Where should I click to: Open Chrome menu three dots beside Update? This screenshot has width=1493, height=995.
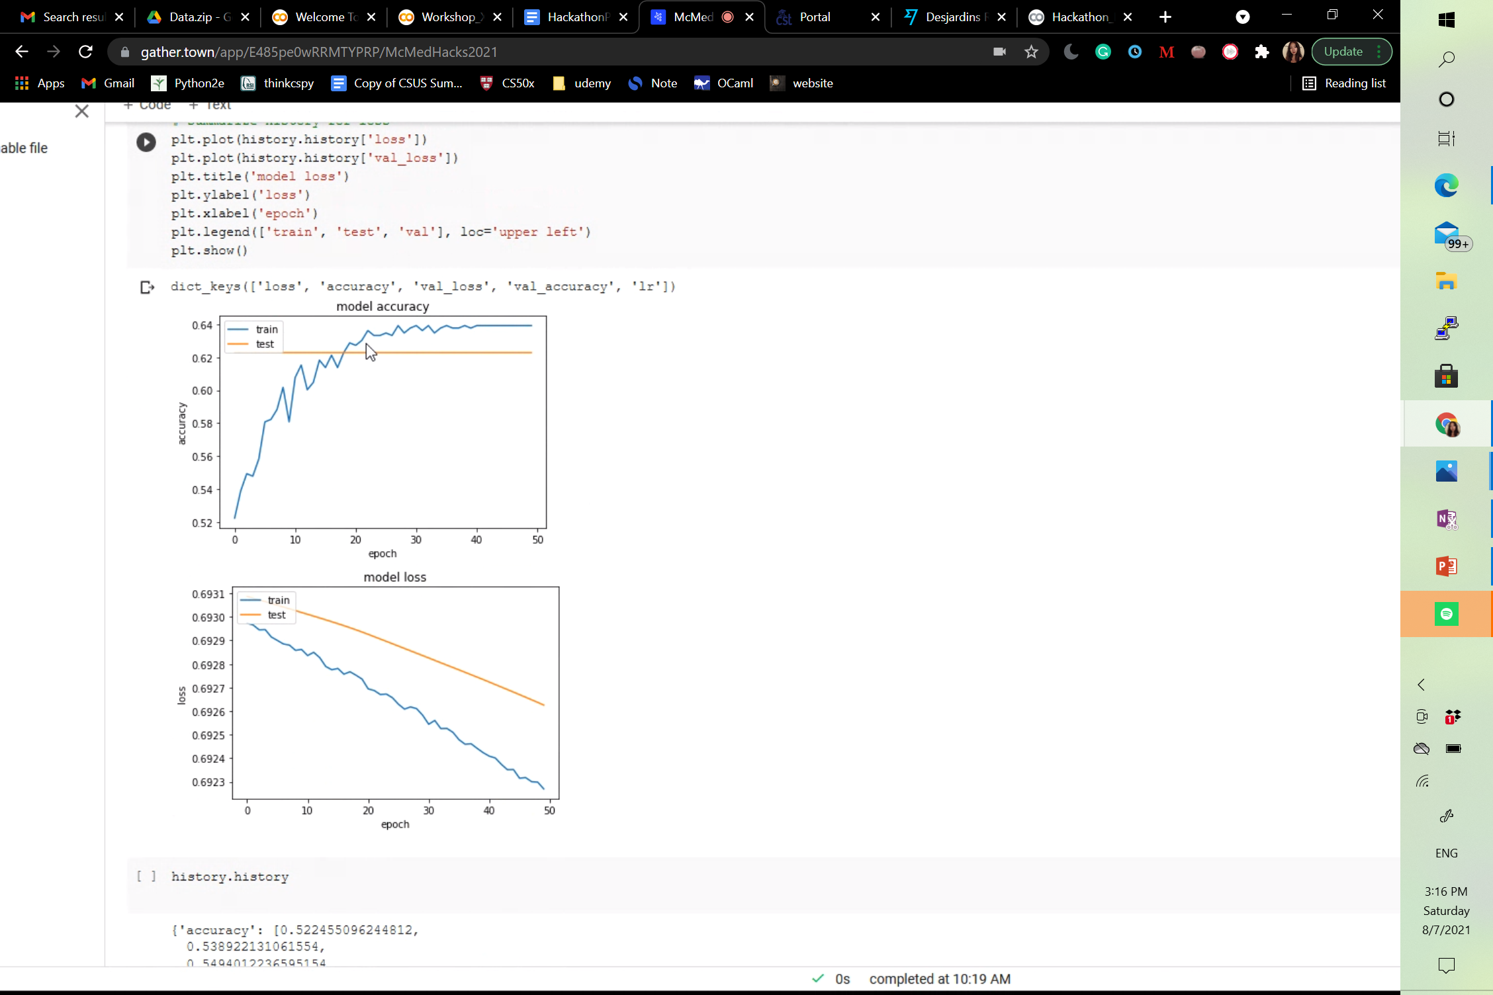(x=1379, y=52)
